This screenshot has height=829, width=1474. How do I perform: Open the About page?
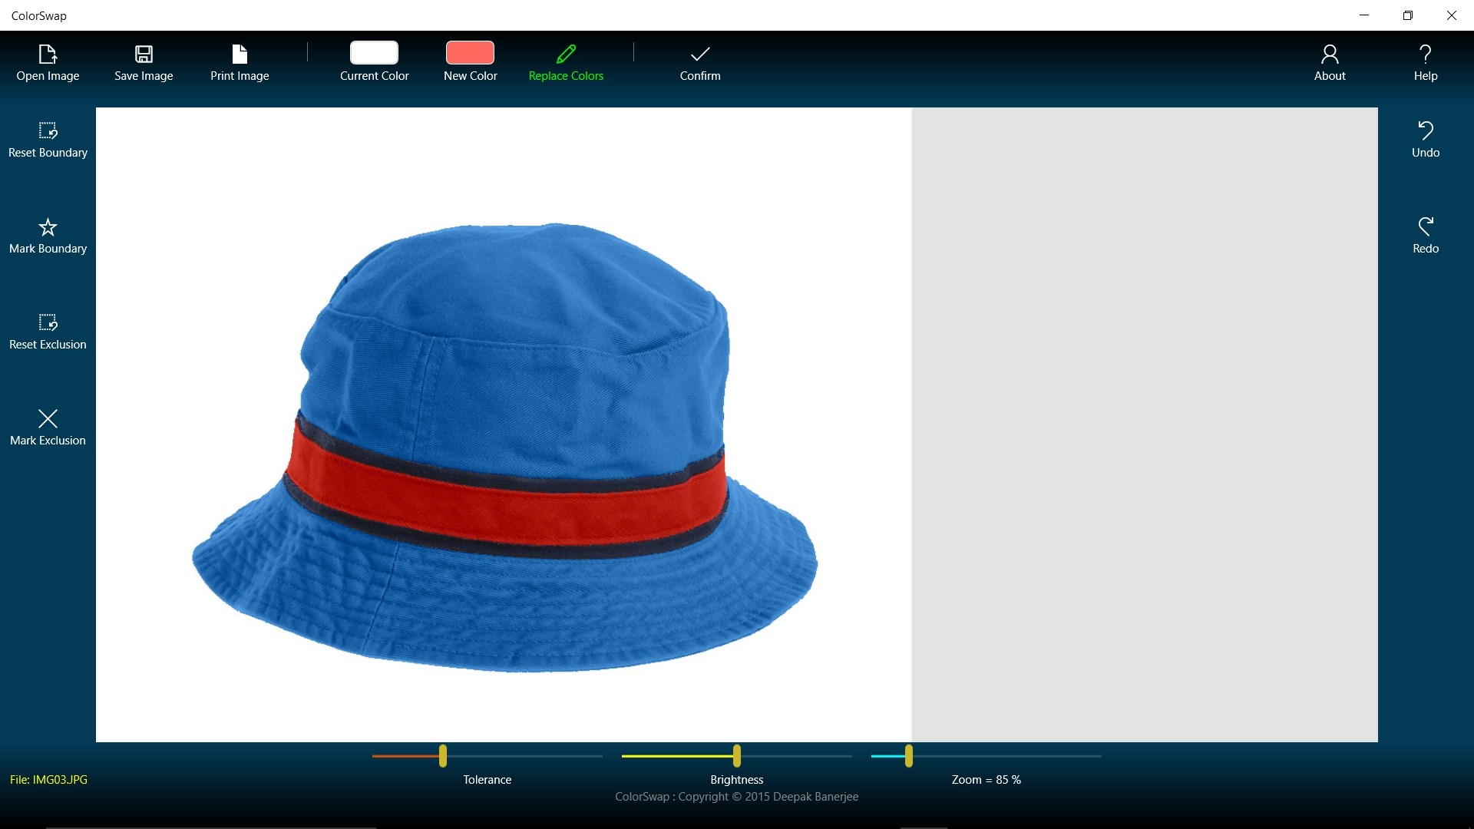pos(1330,63)
